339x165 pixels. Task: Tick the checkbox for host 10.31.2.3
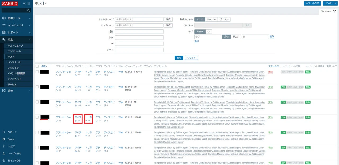pos(37,148)
